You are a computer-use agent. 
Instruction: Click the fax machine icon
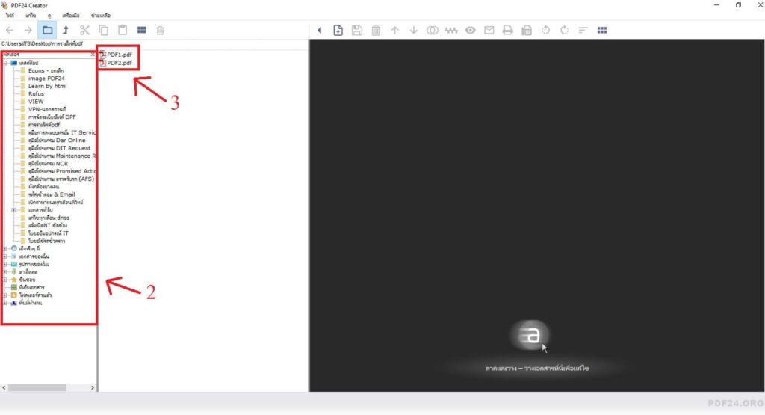(x=527, y=31)
